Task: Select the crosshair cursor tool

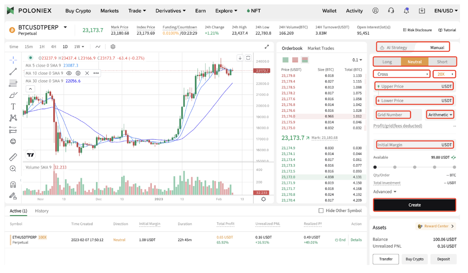Action: pos(13,59)
